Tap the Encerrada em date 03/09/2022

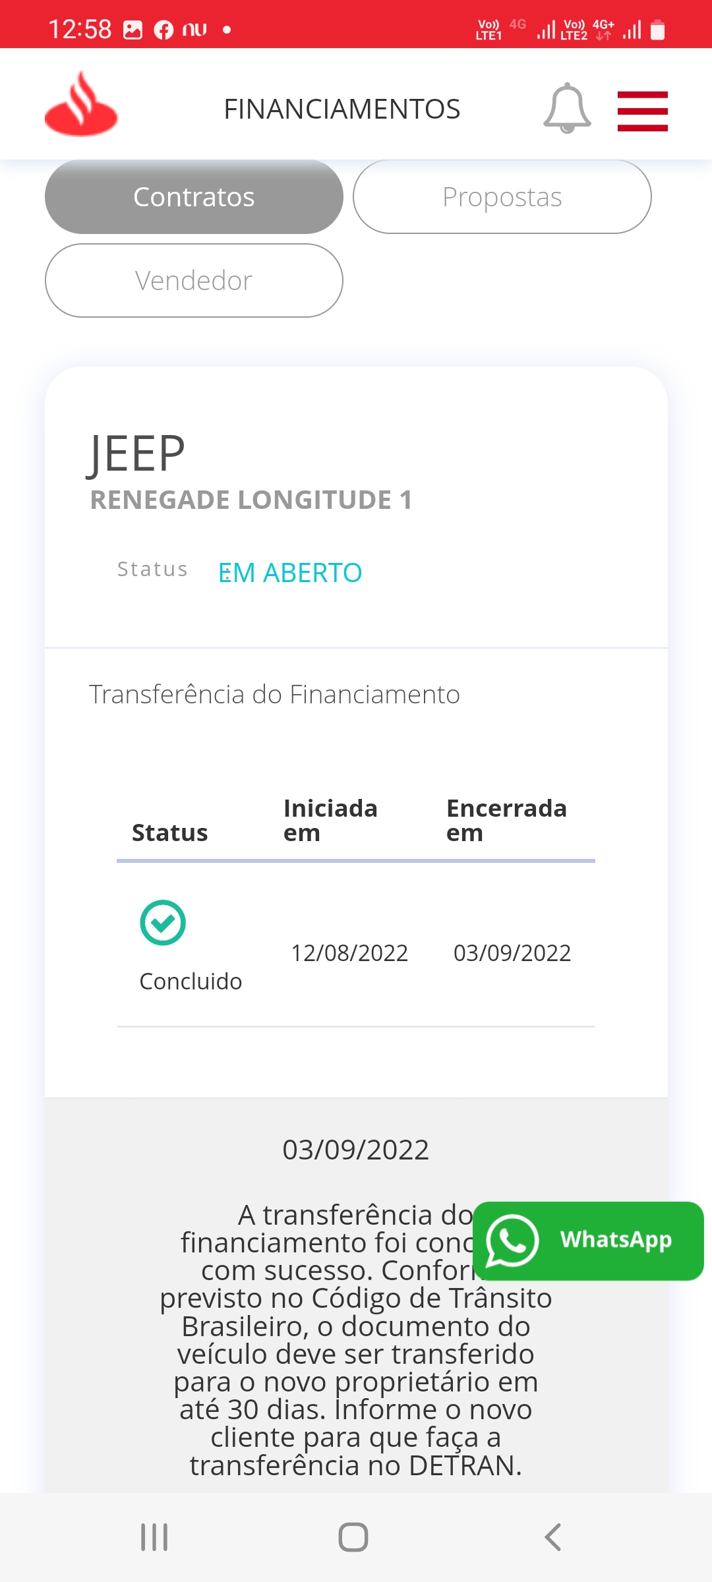[512, 952]
